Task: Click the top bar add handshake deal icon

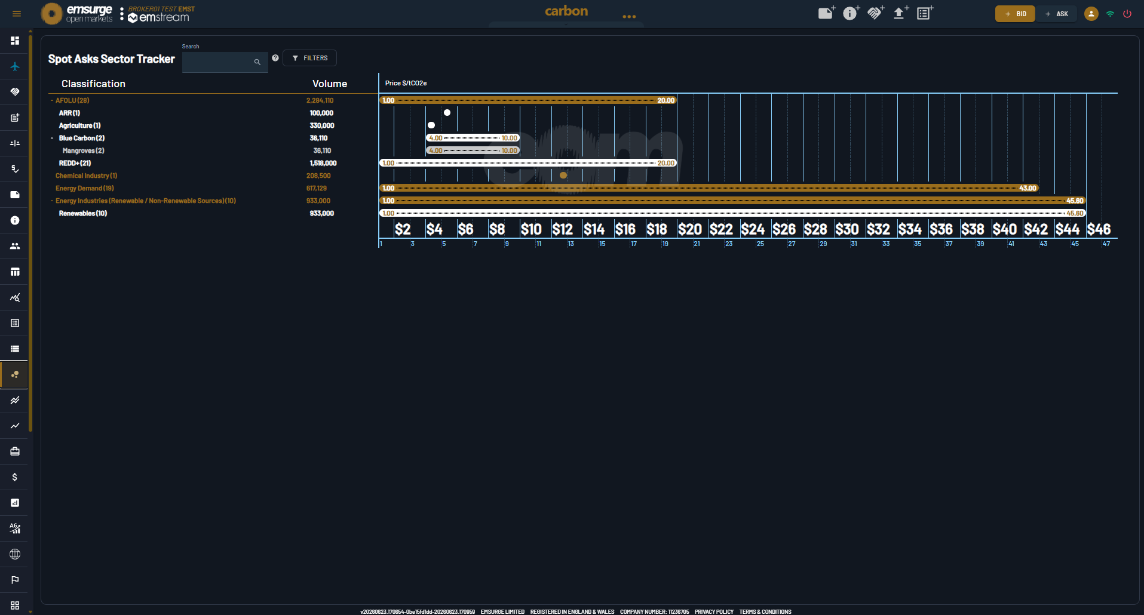Action: pyautogui.click(x=876, y=13)
